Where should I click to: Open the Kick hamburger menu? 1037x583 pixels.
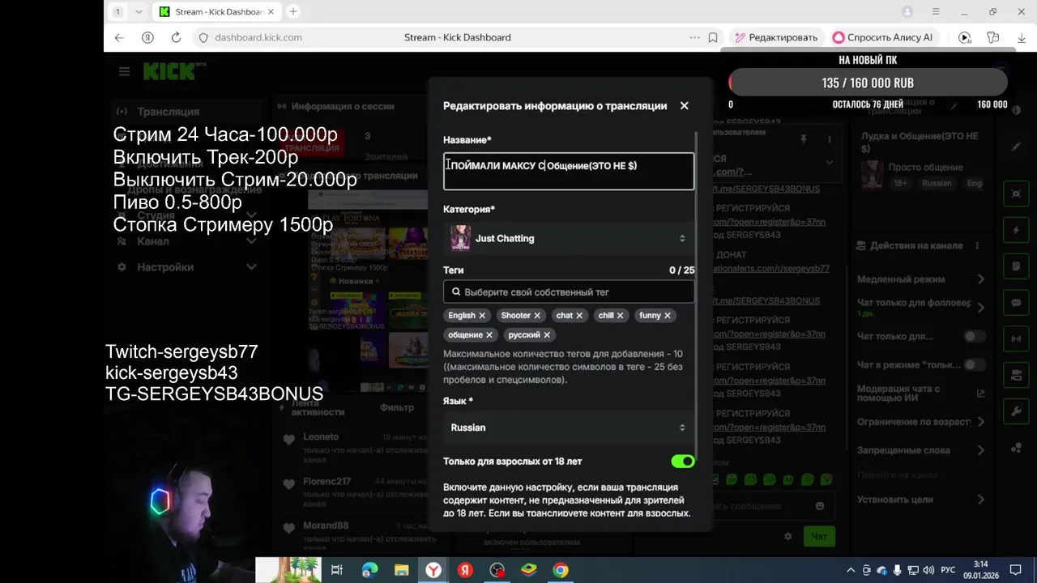(124, 71)
